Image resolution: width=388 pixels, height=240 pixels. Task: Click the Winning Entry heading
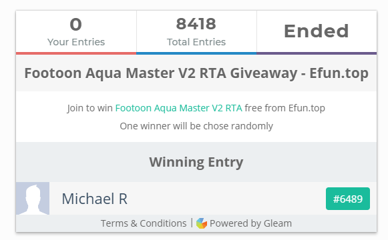[196, 162]
